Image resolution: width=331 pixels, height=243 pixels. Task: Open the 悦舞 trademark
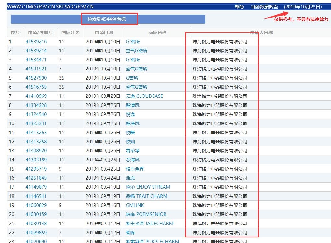click(x=130, y=133)
